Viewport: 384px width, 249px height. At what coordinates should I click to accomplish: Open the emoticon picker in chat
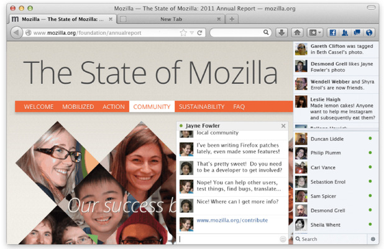click(283, 239)
